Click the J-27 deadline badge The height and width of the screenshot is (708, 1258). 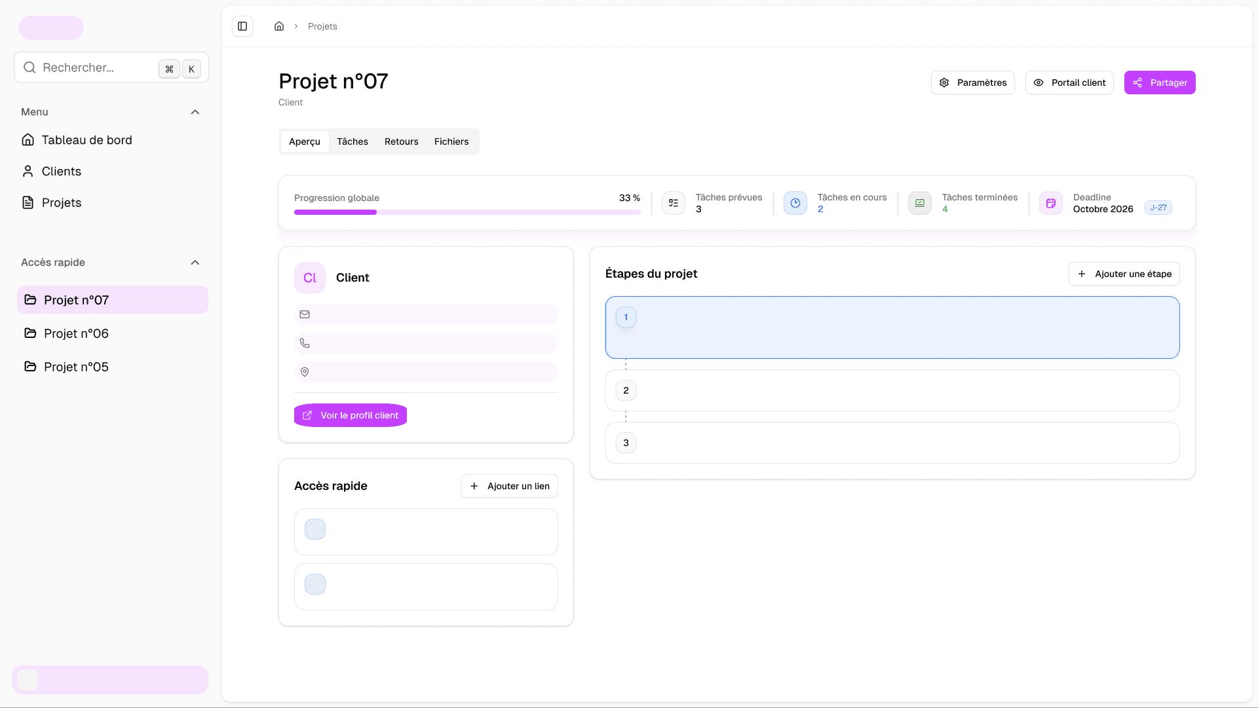click(1158, 208)
